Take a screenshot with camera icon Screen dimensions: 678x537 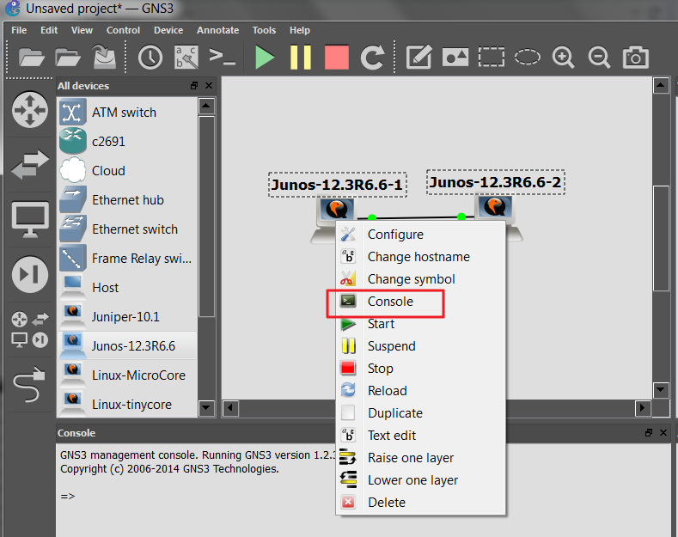point(636,57)
